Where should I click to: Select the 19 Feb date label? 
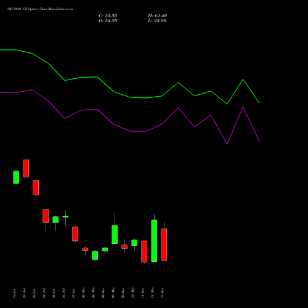(14, 293)
